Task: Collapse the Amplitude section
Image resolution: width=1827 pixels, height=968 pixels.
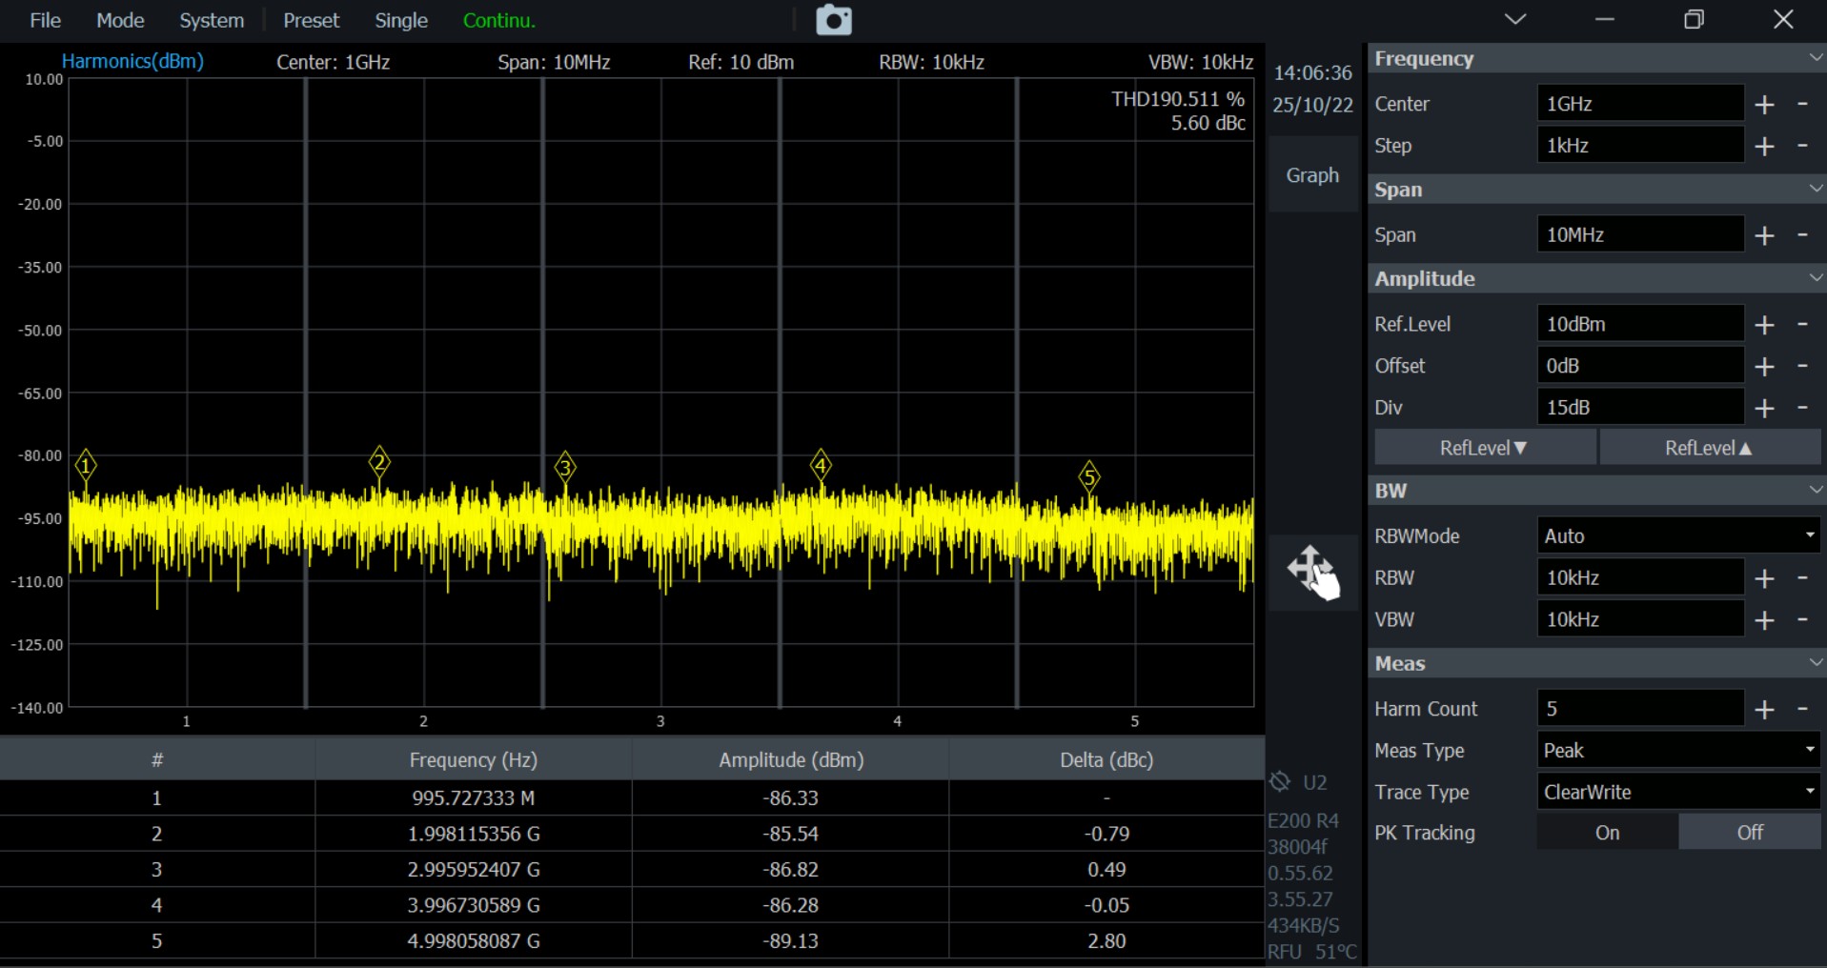Action: (1815, 278)
